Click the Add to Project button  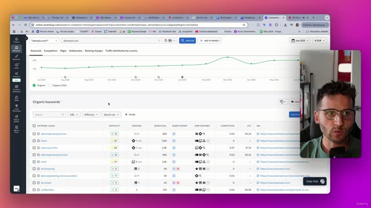[210, 40]
